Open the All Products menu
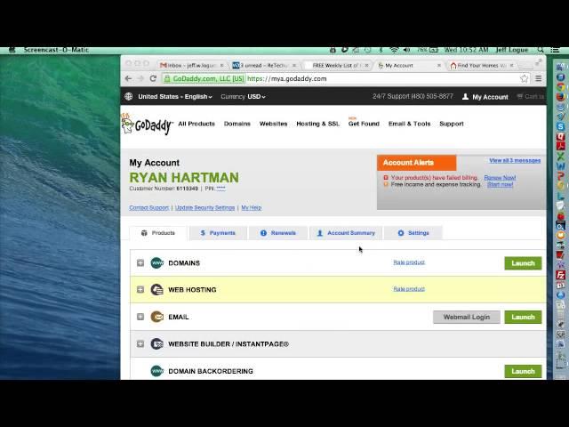569x427 pixels. coord(196,124)
